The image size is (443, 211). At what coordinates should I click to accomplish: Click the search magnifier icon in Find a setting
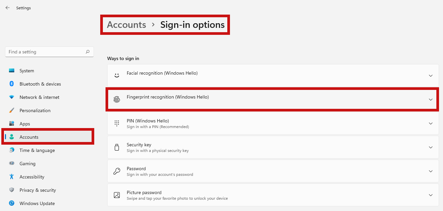(88, 52)
